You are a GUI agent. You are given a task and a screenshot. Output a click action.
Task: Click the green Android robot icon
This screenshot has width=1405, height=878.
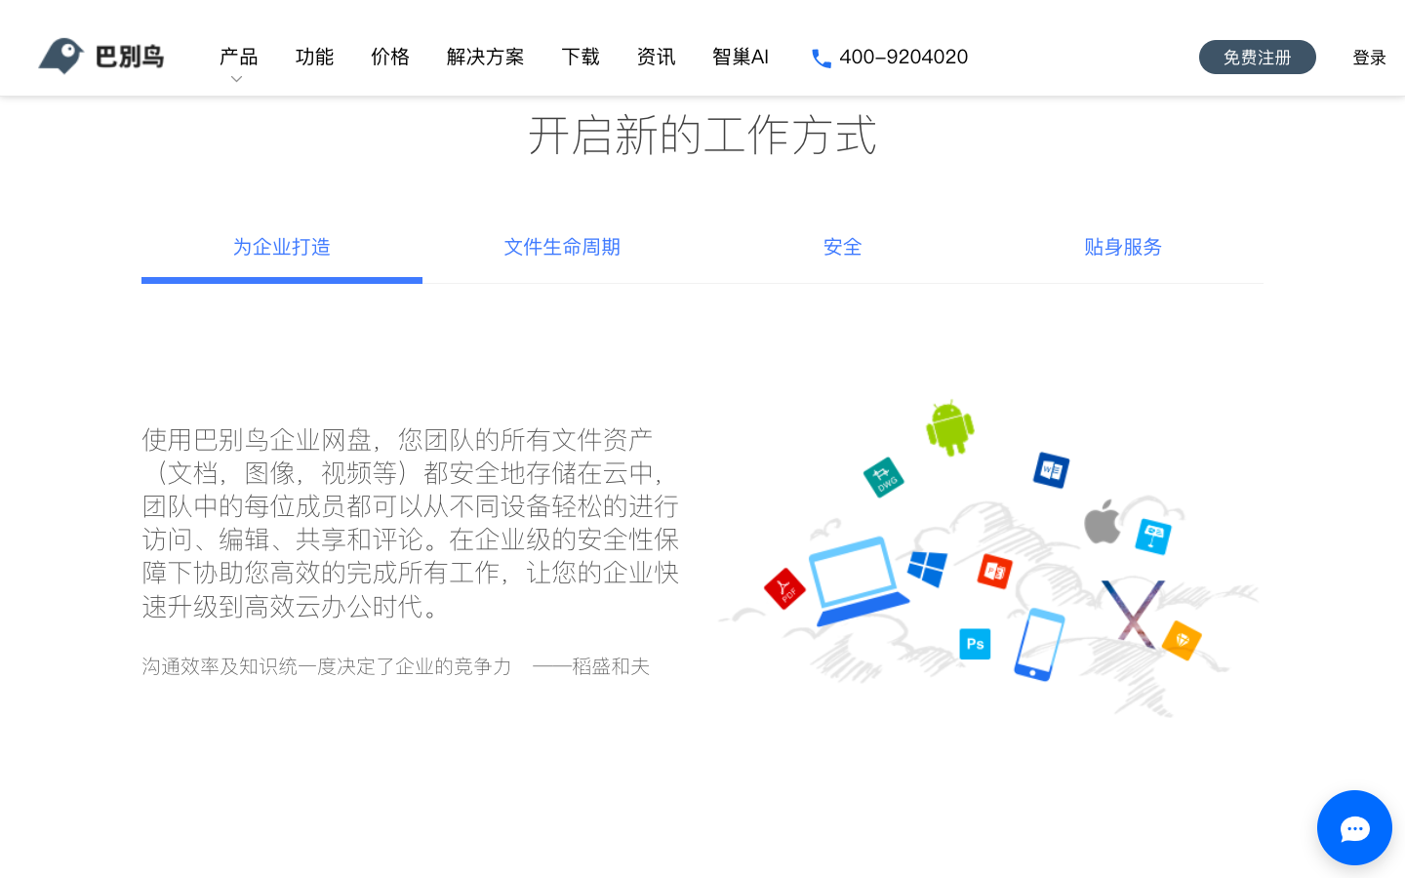click(949, 429)
